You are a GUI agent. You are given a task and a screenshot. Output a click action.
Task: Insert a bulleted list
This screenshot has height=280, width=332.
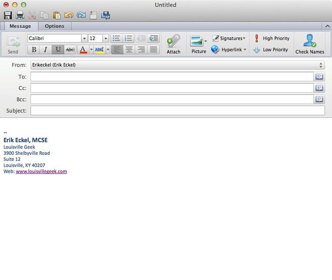click(x=116, y=38)
